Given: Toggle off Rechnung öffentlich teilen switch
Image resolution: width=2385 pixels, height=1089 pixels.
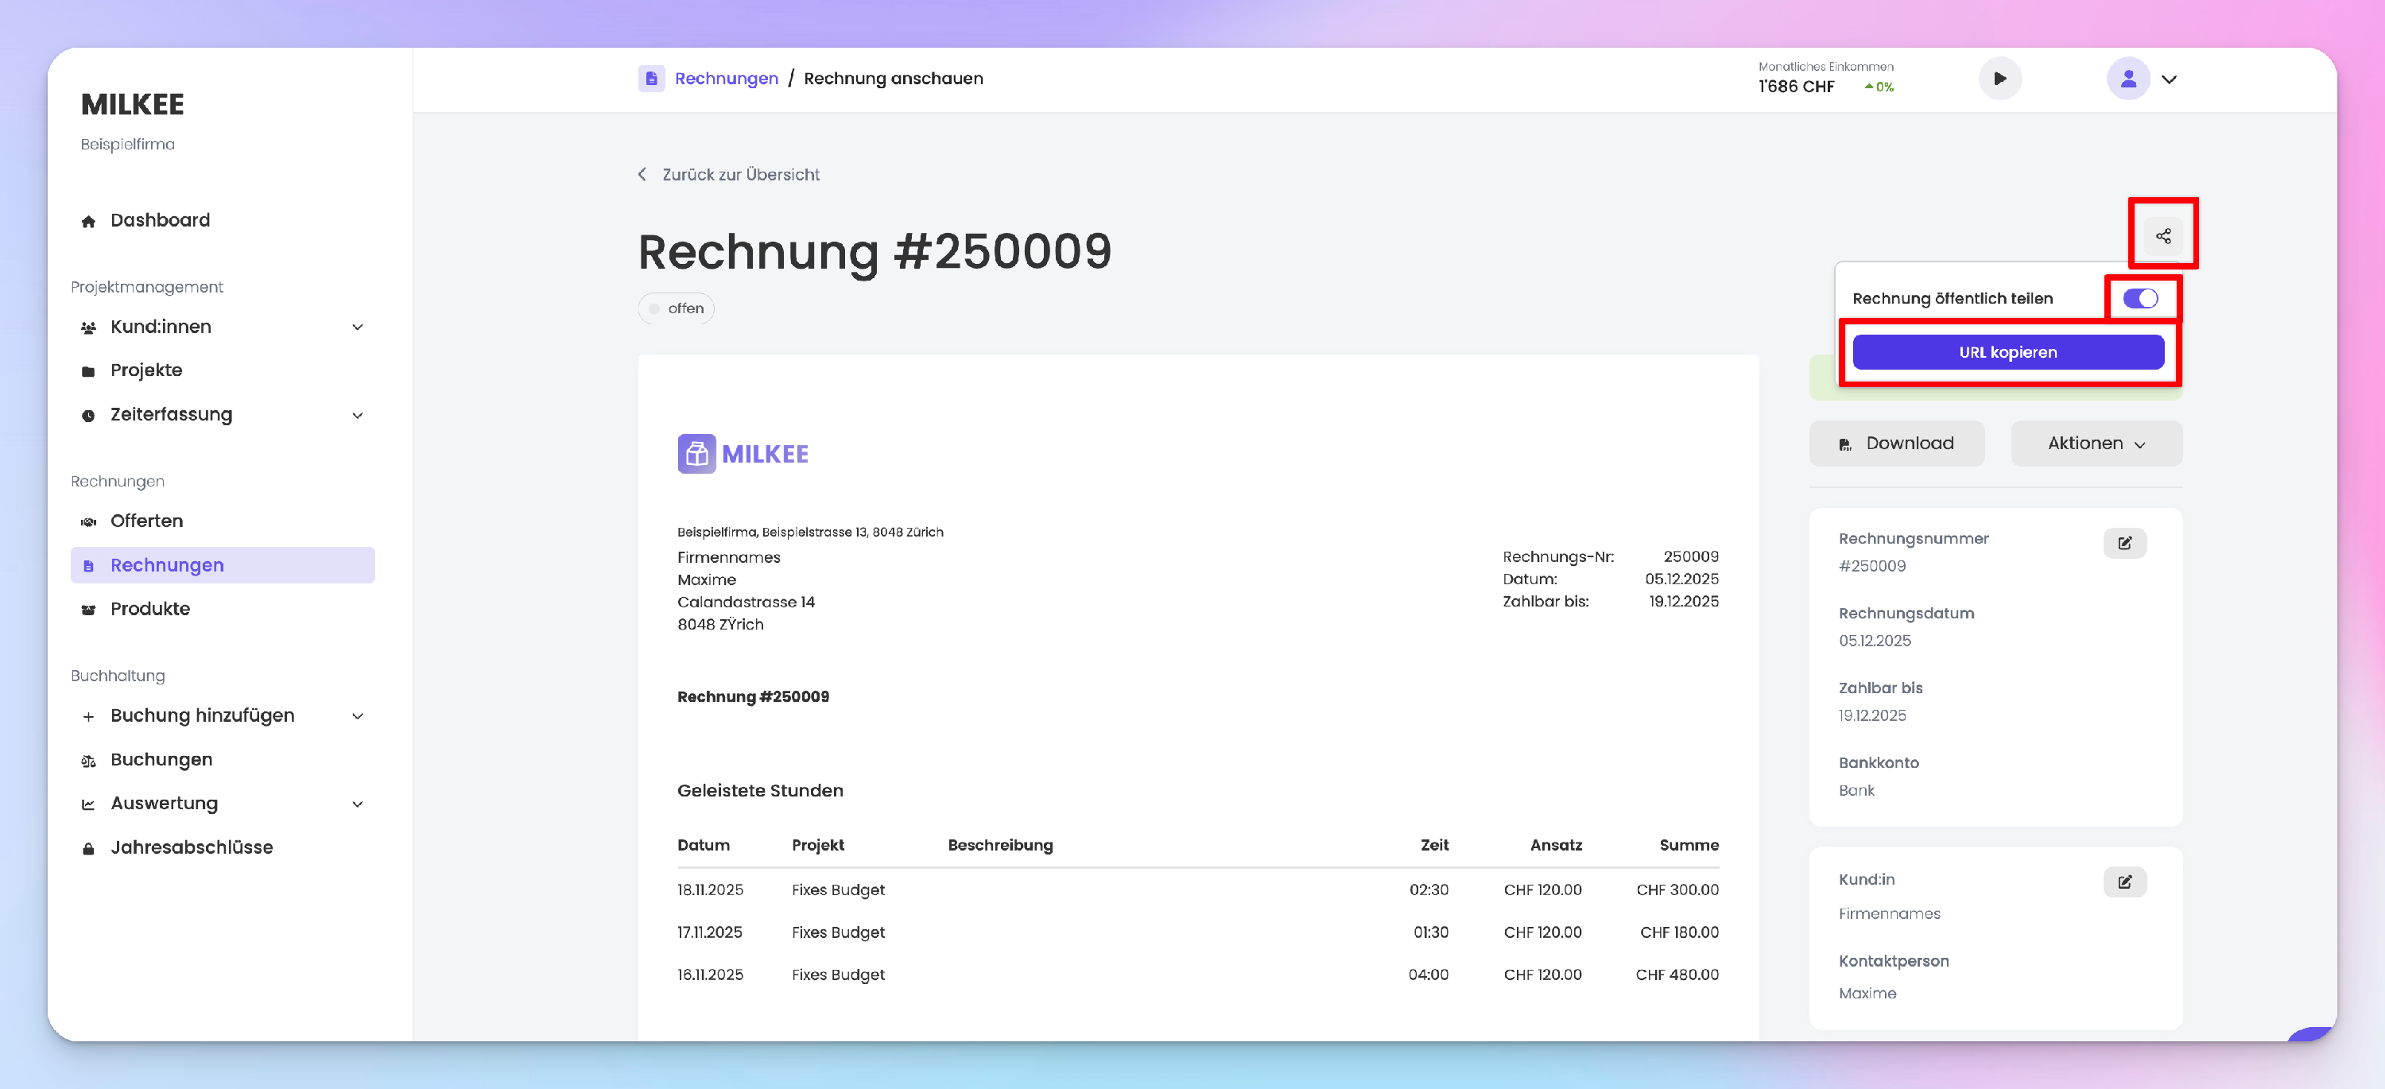Looking at the screenshot, I should coord(2139,298).
